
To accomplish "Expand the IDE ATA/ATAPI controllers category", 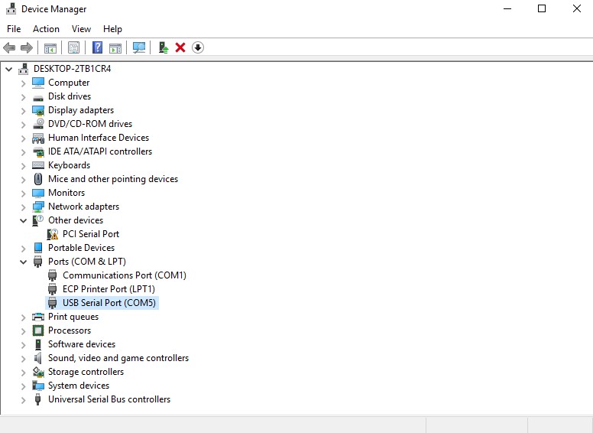I will (x=24, y=151).
